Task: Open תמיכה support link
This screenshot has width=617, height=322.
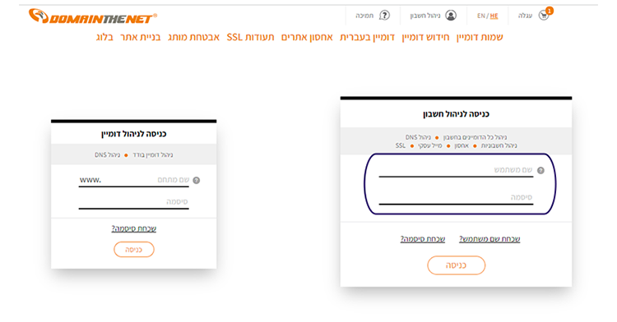Action: (364, 16)
